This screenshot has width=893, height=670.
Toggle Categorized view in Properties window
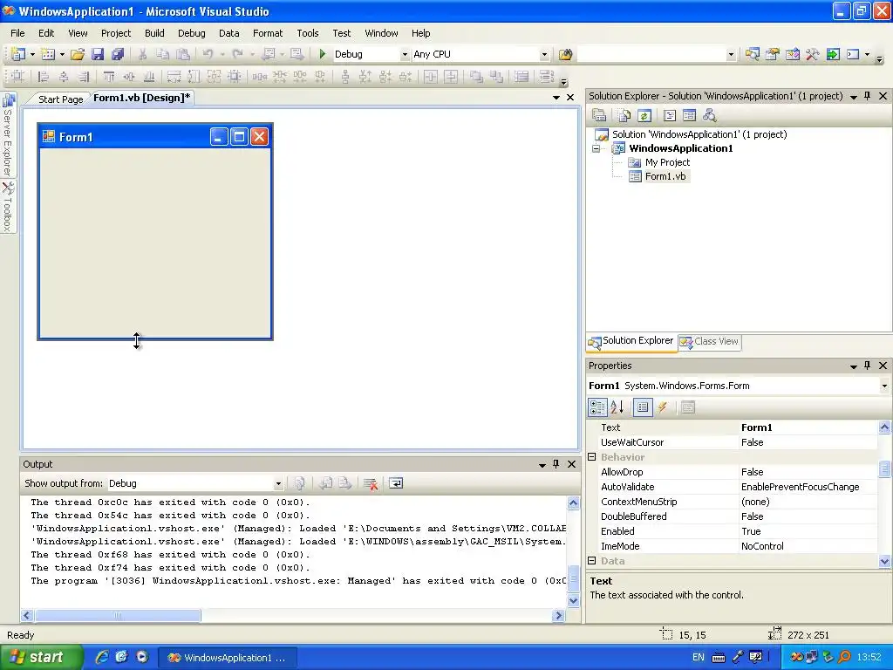[x=597, y=407]
